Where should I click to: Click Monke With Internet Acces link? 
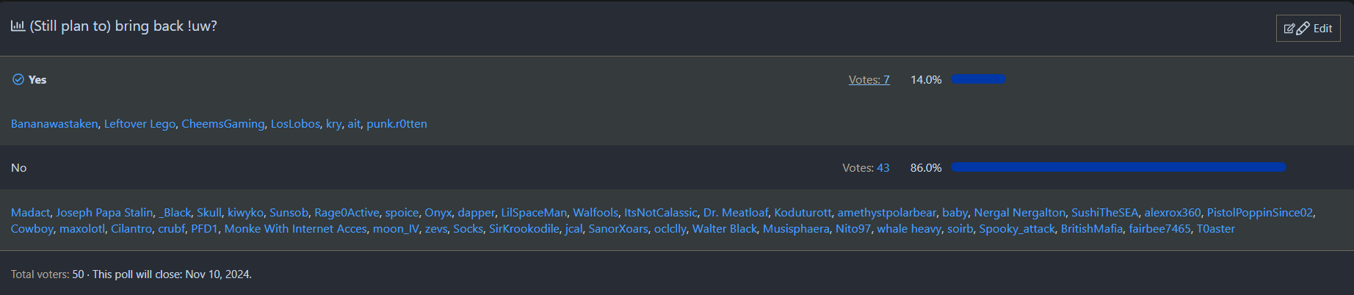[x=295, y=229]
